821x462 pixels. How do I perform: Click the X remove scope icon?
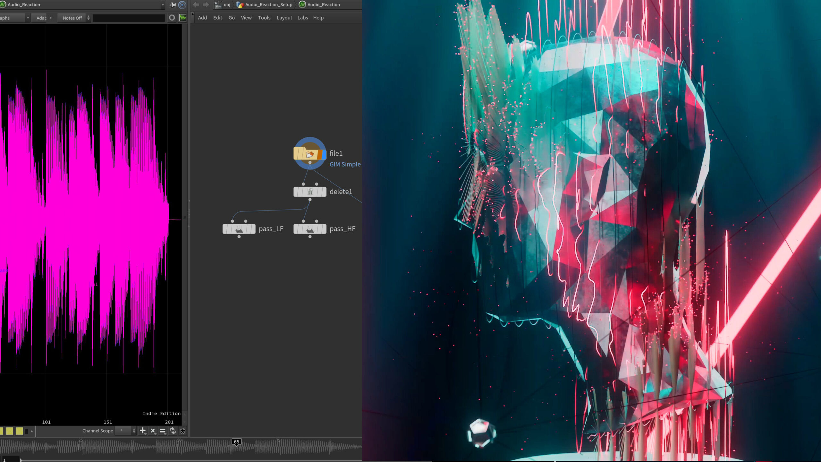coord(153,431)
